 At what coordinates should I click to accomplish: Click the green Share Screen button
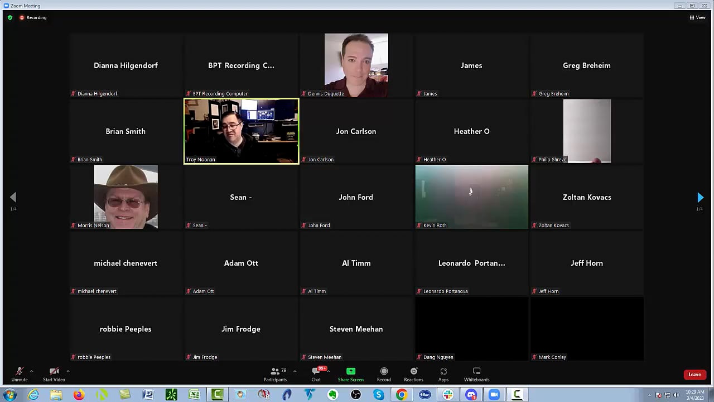tap(351, 374)
